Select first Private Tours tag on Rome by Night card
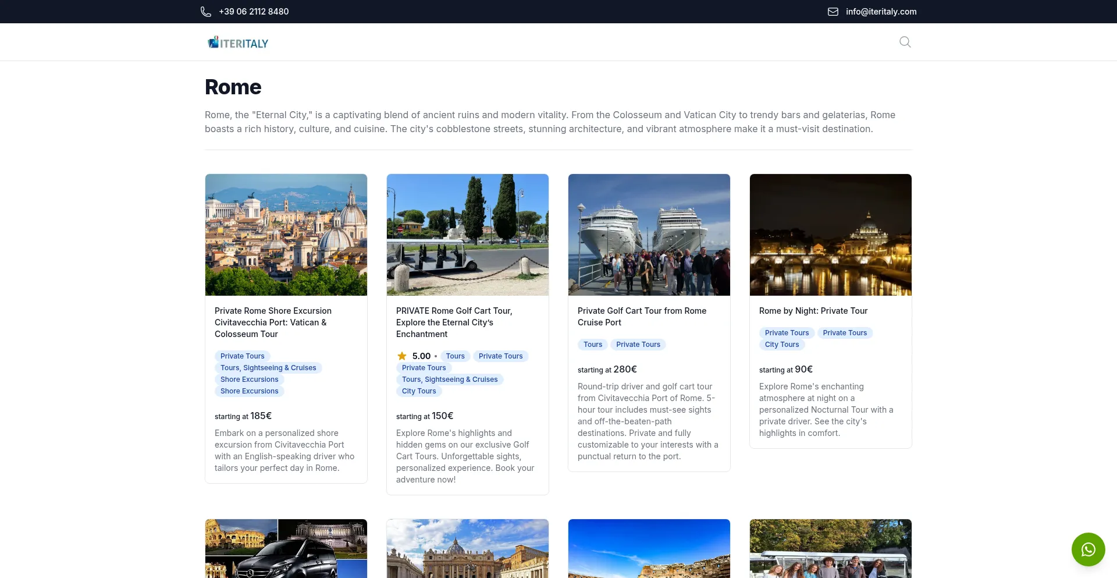 coord(787,333)
